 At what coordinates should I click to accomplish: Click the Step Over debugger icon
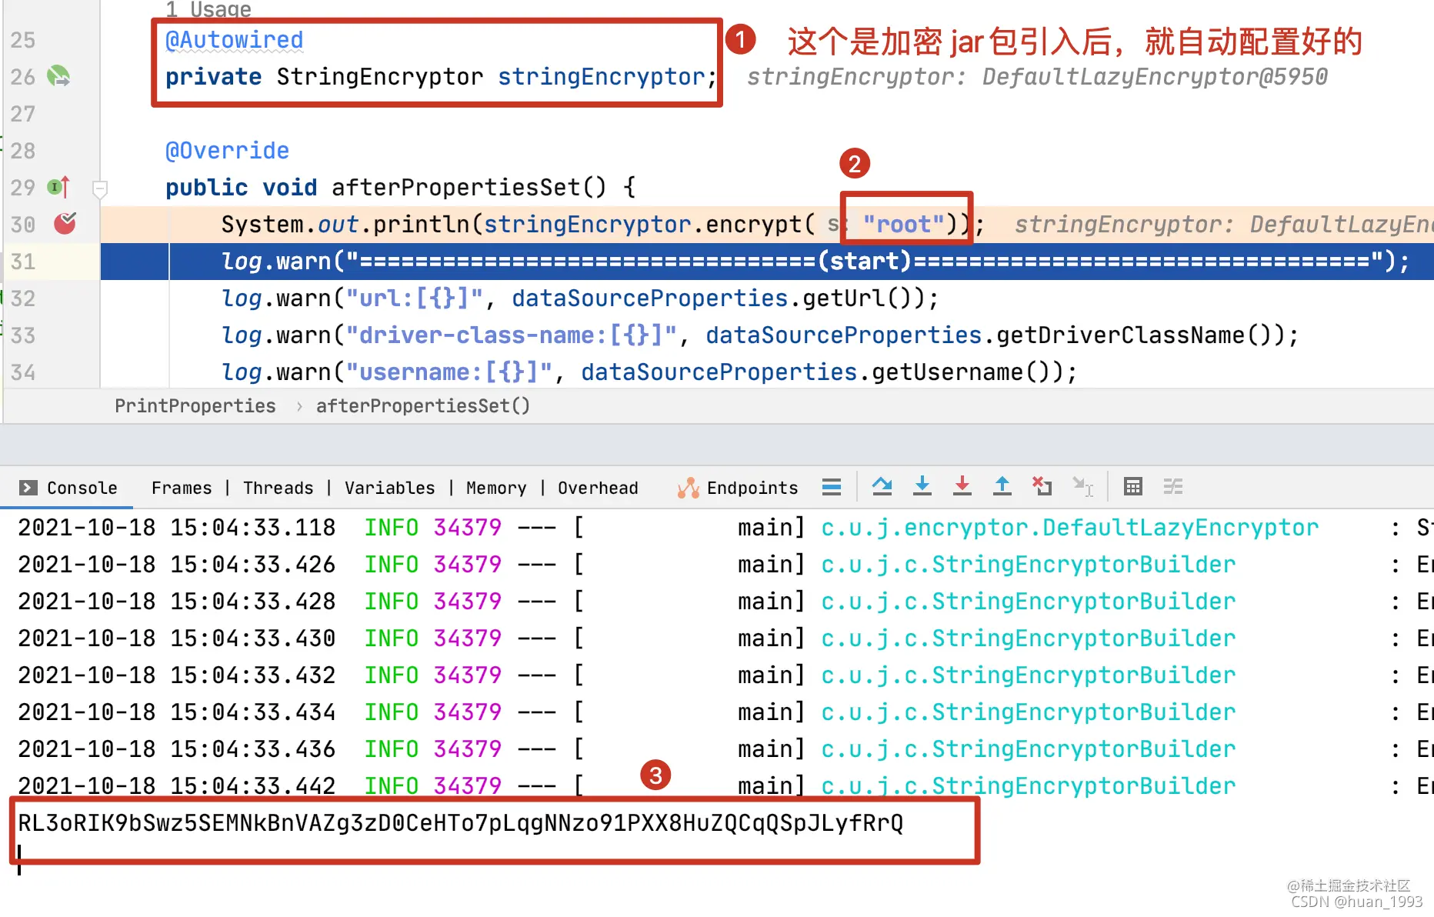(882, 486)
